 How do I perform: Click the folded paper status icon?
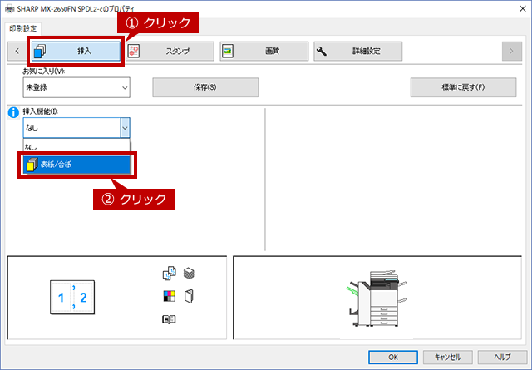(x=189, y=296)
